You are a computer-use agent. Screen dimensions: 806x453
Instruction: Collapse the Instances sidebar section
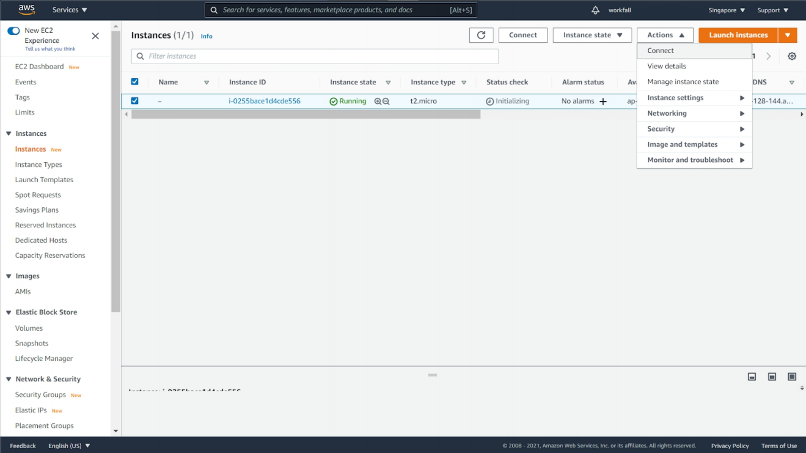point(9,134)
